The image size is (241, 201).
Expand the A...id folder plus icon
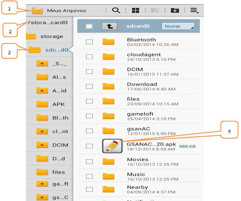42,91
